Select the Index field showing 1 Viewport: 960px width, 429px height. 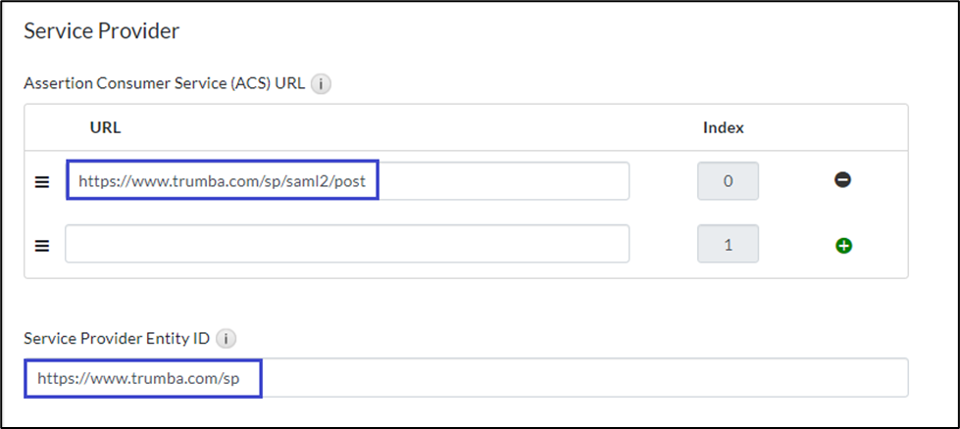click(x=728, y=244)
